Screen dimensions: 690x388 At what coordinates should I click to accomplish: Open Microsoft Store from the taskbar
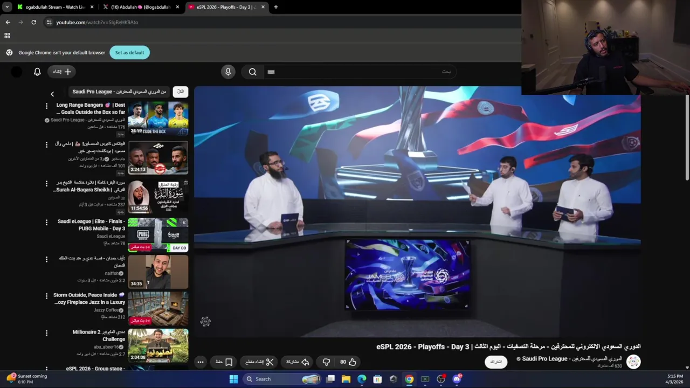tap(377, 379)
